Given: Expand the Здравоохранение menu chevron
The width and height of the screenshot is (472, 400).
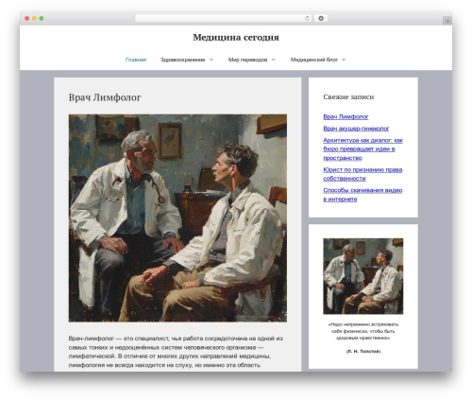Looking at the screenshot, I should pos(211,60).
